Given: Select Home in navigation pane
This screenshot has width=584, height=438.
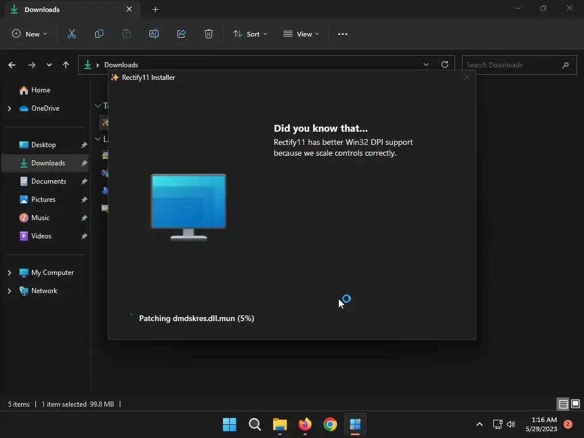Looking at the screenshot, I should pyautogui.click(x=44, y=90).
